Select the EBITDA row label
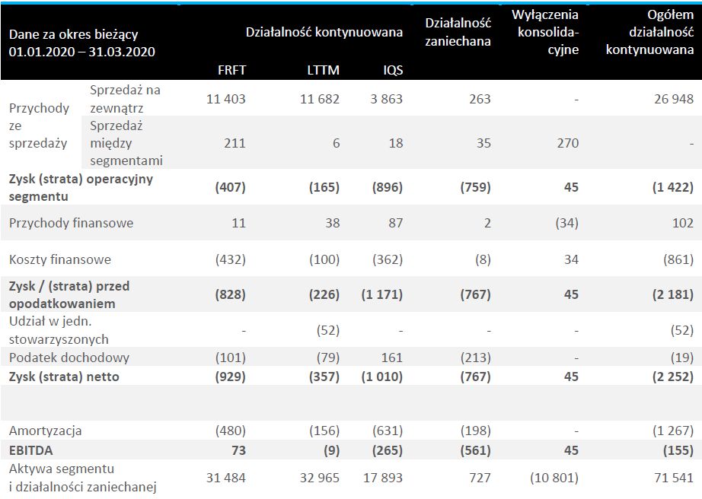Viewport: 702px width, 499px height. click(30, 450)
